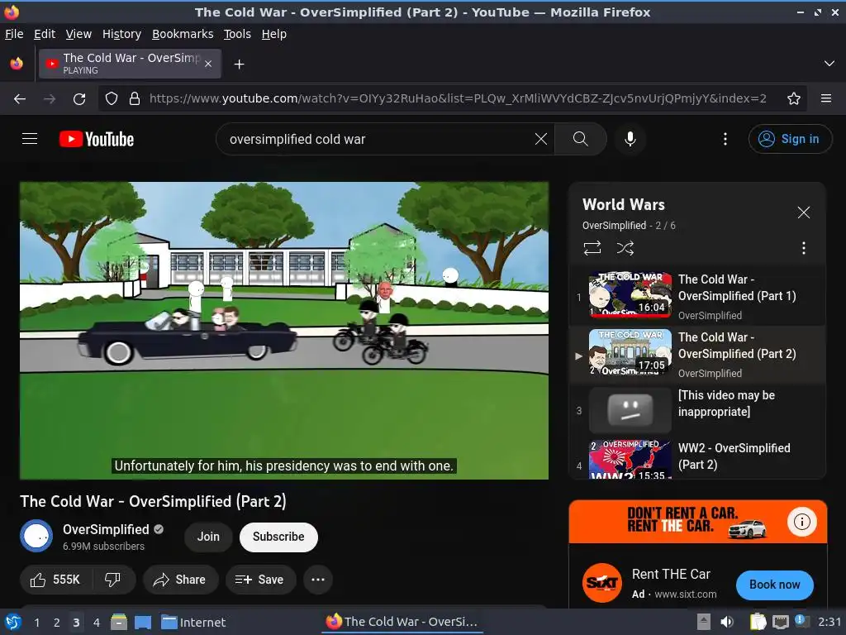Open clipboard tray icon
This screenshot has height=635, width=846.
click(x=758, y=622)
